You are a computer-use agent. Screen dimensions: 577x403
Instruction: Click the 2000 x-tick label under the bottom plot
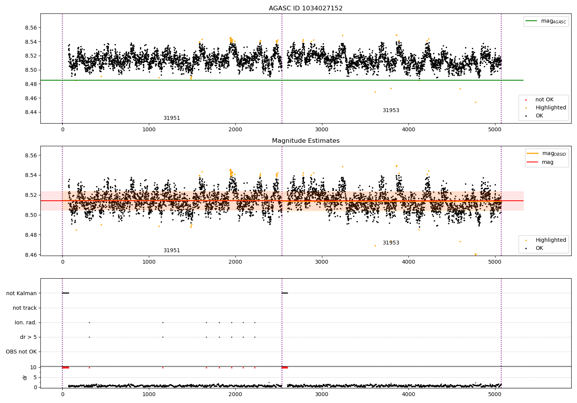click(x=235, y=394)
